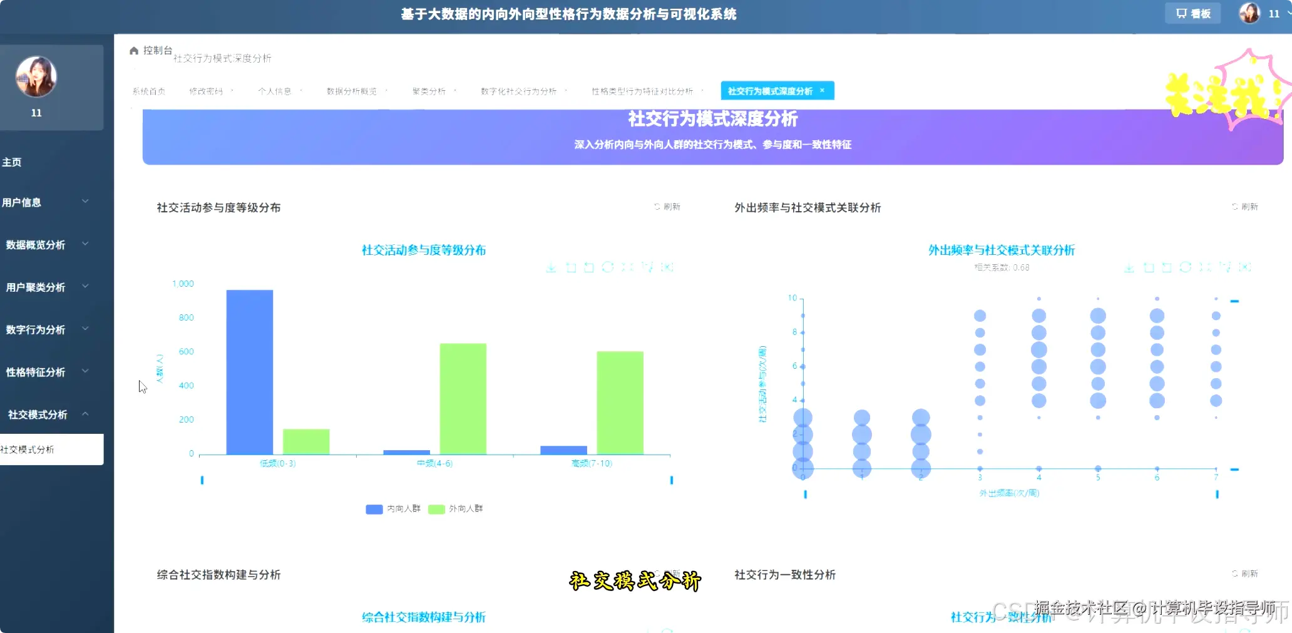Click the blue 内向人群 bar for 低频(0-3)
Image resolution: width=1292 pixels, height=633 pixels.
pyautogui.click(x=250, y=372)
